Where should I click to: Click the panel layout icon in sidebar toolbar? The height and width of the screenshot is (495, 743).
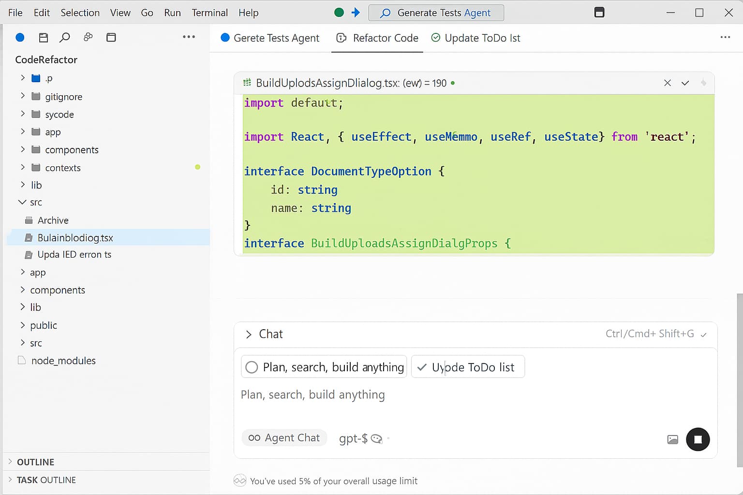point(111,37)
